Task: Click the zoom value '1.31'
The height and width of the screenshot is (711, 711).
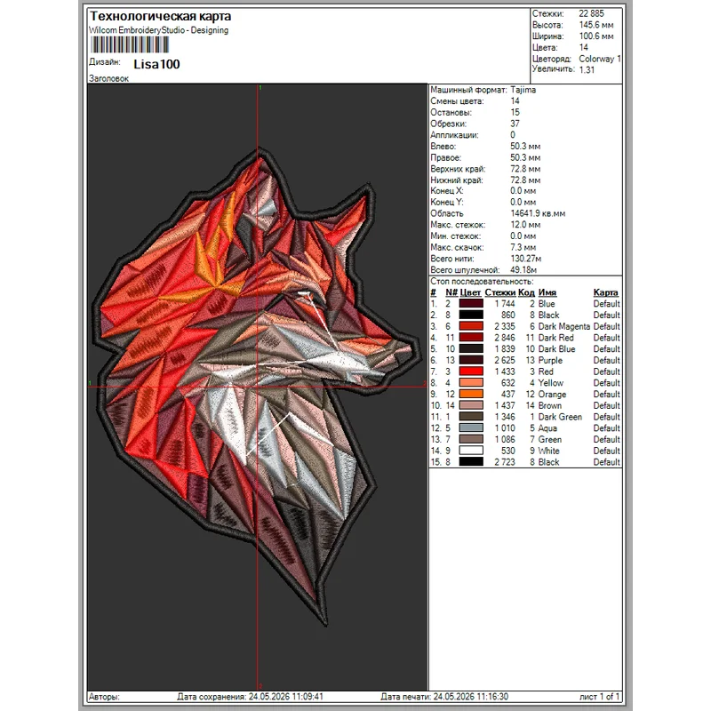Action: point(587,70)
